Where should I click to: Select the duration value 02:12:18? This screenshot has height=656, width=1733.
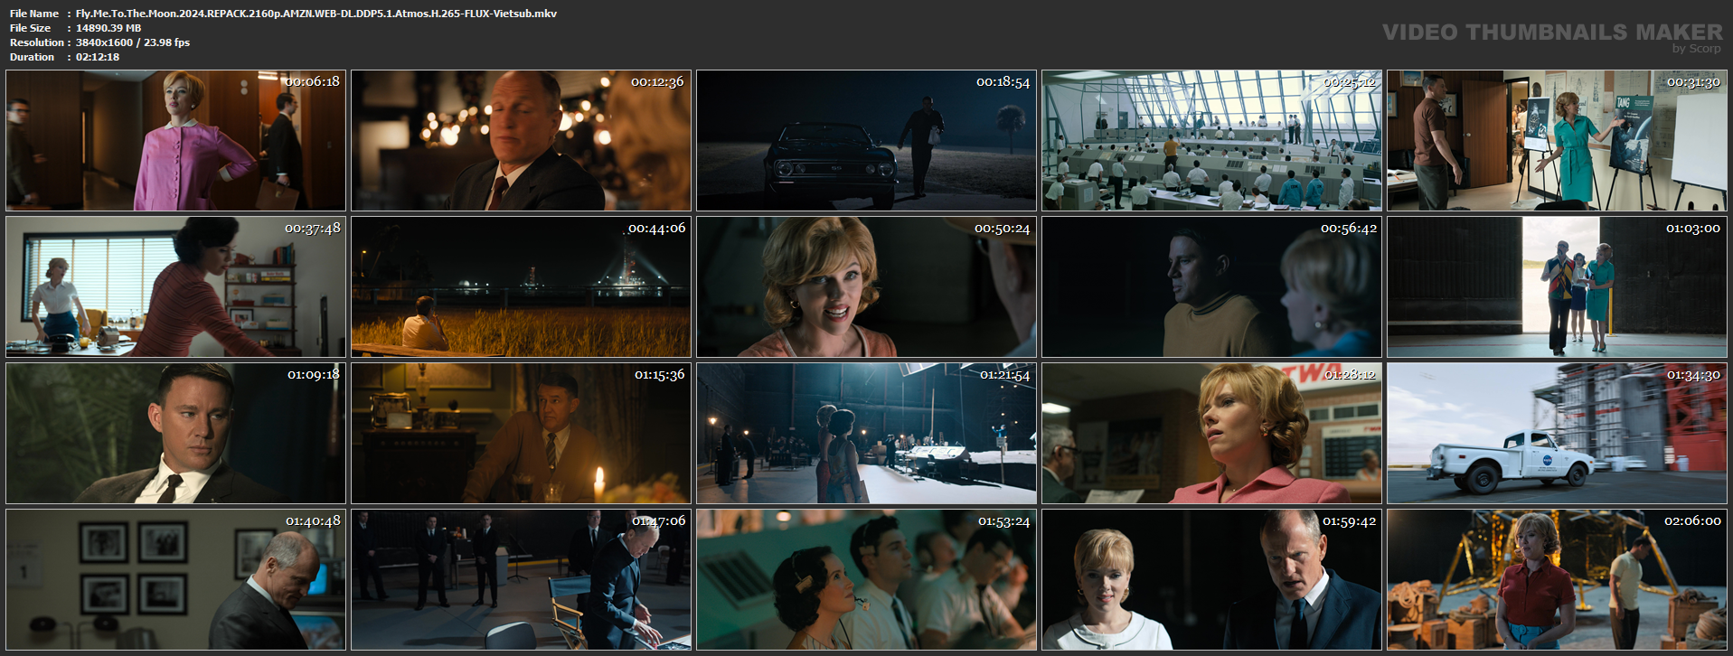(98, 57)
